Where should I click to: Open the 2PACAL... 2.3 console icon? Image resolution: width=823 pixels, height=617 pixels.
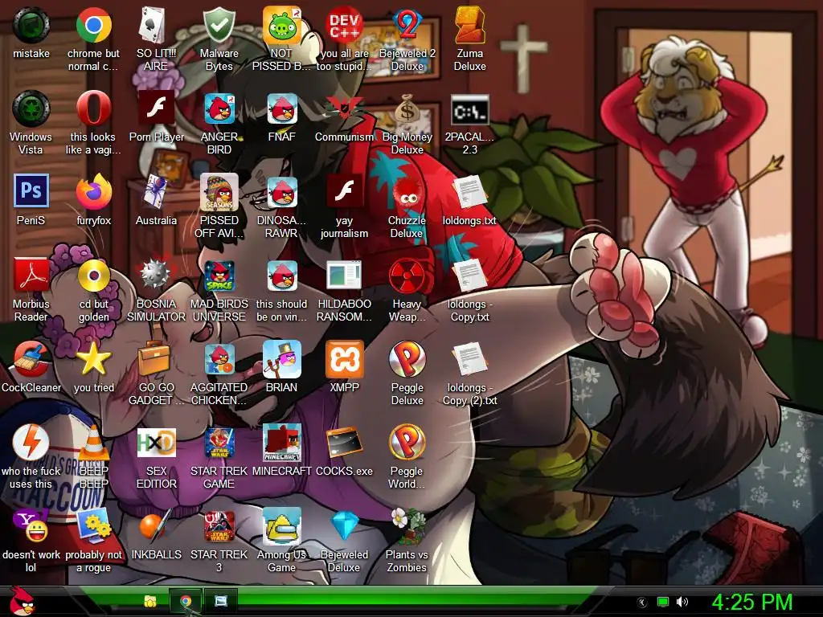click(x=469, y=108)
